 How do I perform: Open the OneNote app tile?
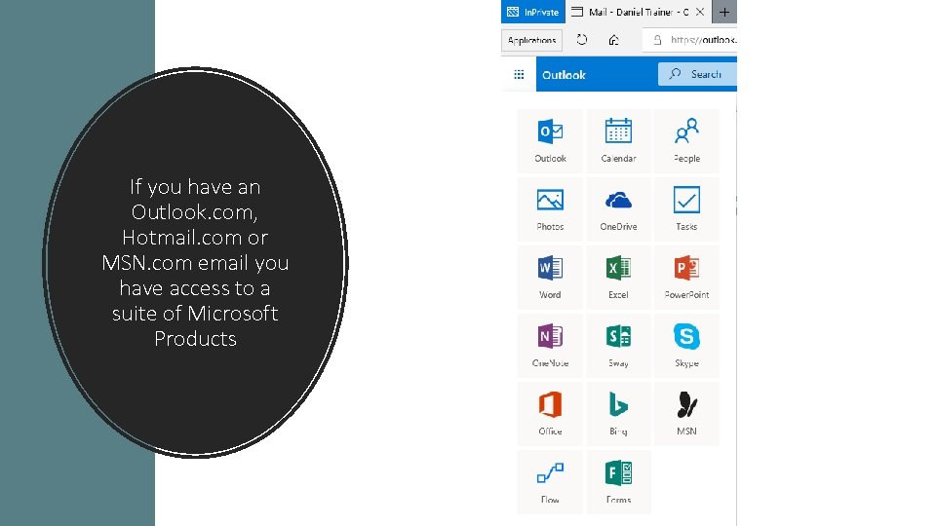[x=550, y=346]
